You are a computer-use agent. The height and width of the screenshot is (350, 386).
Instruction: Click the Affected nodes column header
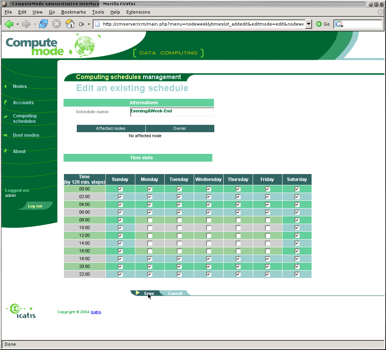111,128
